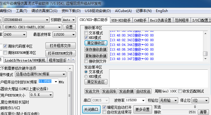Click the 关闭串口 button
This screenshot has height=115, width=211.
(91, 109)
